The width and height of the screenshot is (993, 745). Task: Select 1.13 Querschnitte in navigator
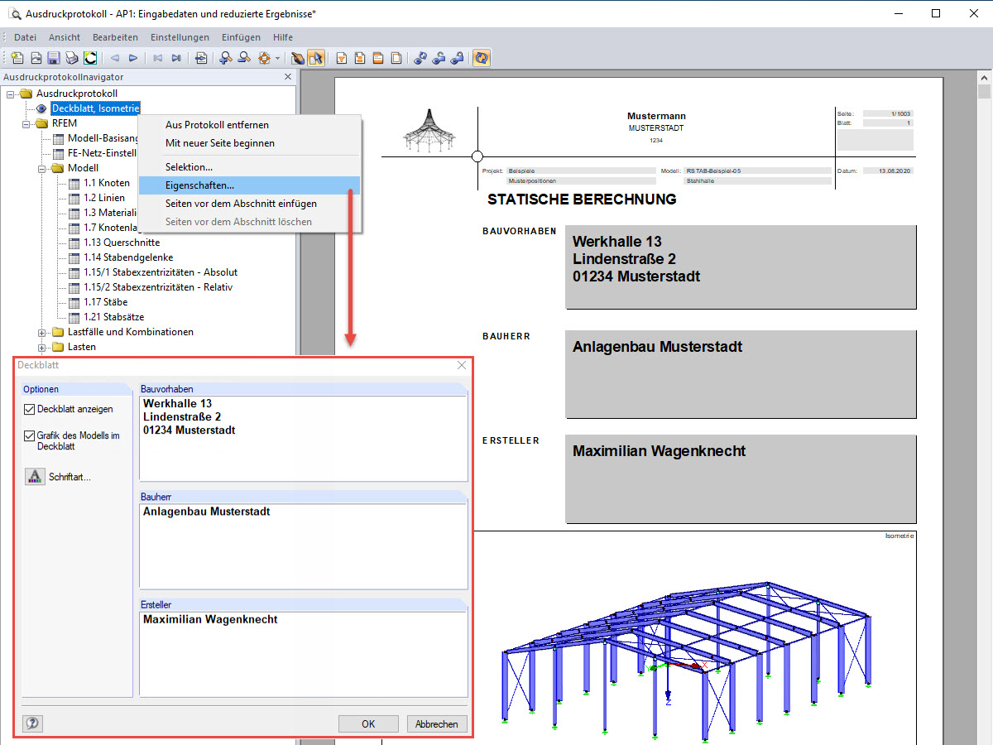tap(122, 243)
